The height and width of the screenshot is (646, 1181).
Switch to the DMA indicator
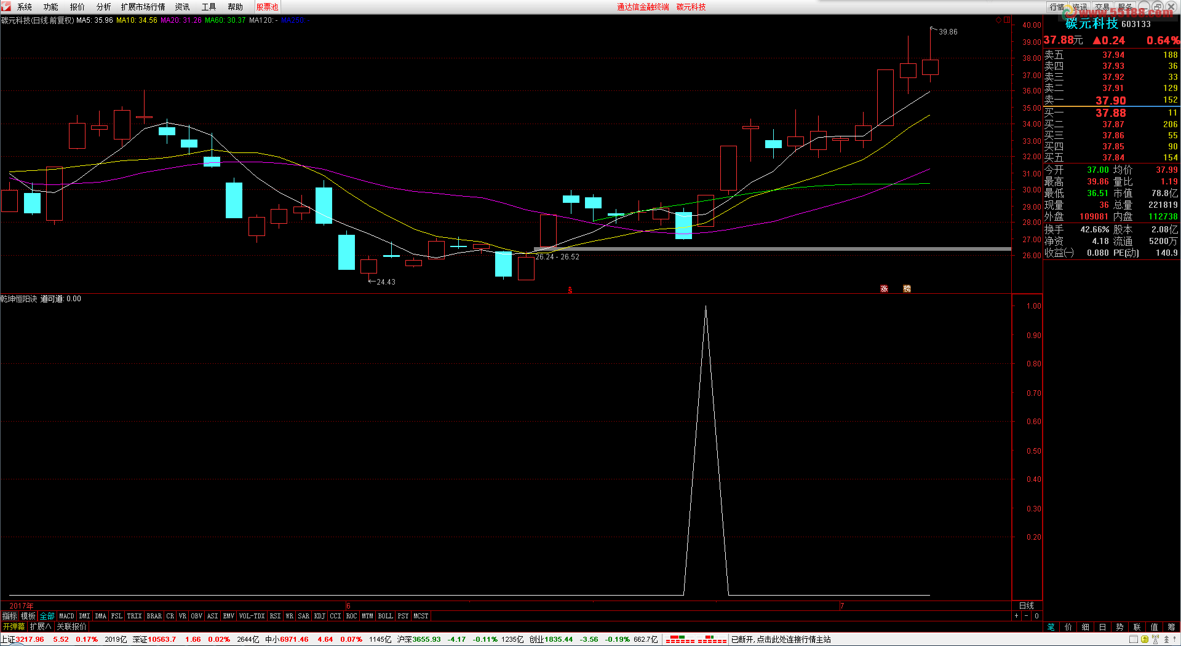coord(101,616)
